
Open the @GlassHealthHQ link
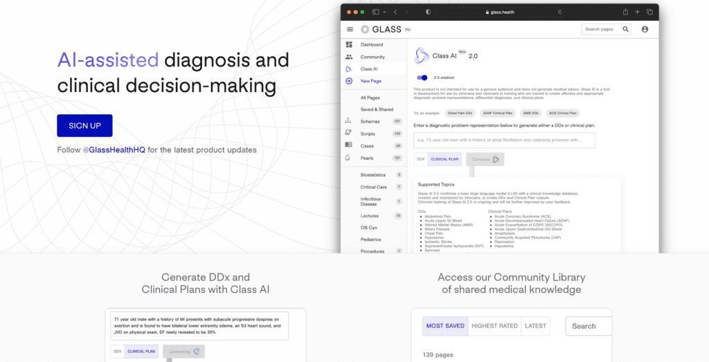coord(114,150)
